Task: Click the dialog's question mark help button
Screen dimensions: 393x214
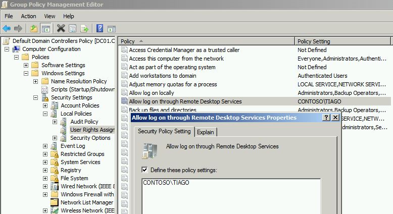Action: [x=326, y=118]
